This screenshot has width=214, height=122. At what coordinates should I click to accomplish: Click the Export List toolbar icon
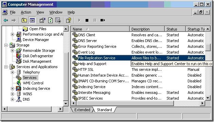tap(58, 20)
